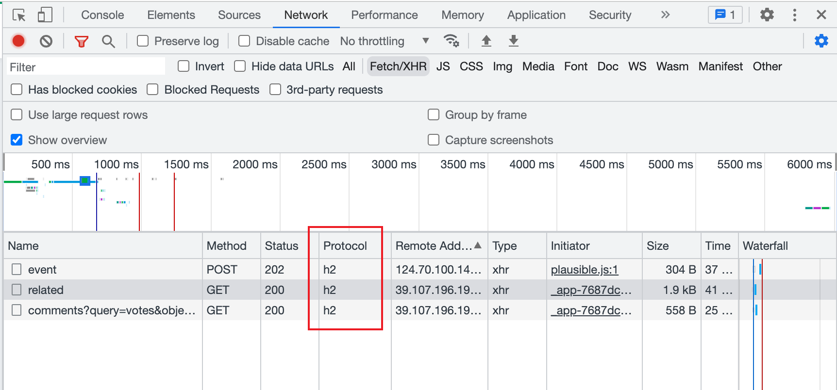
Task: Uncheck Show overview option
Action: pyautogui.click(x=17, y=140)
